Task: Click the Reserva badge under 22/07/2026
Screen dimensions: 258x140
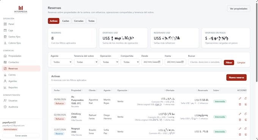Action: (59, 134)
